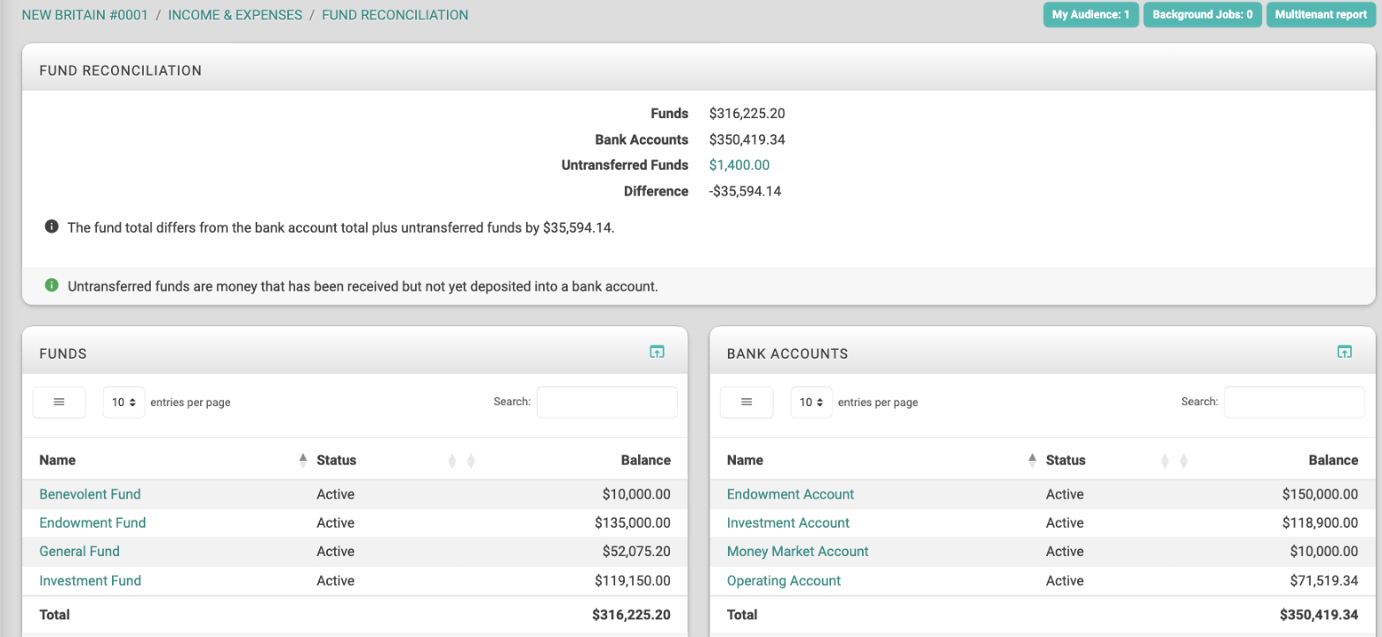Open the Money Market Account link
Image resolution: width=1382 pixels, height=637 pixels.
tap(798, 552)
